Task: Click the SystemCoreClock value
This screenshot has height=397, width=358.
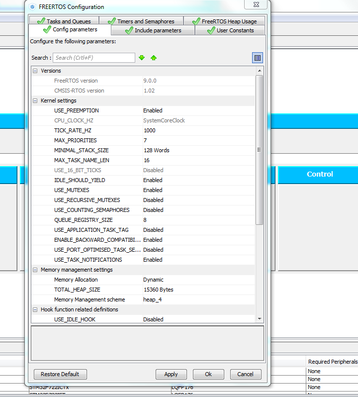Action: 164,120
